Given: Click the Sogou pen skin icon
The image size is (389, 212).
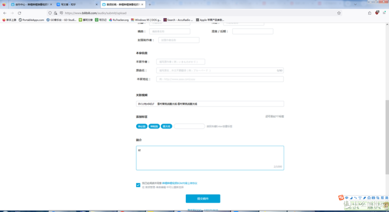Looking at the screenshot, I should coord(365,198).
